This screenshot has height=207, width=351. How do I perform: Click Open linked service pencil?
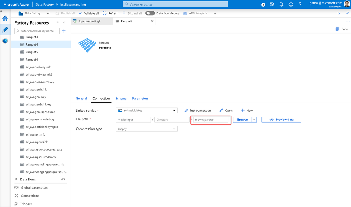[x=226, y=110]
